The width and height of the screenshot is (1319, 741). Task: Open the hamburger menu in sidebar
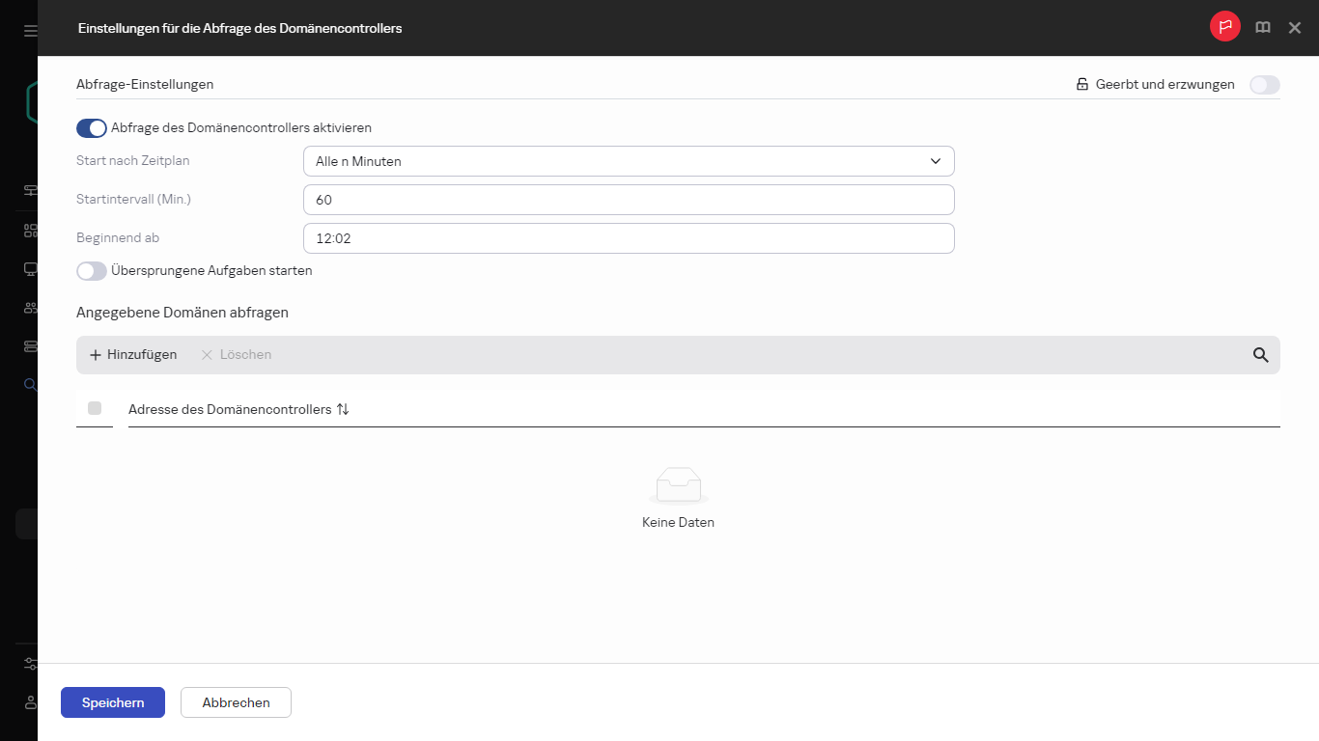click(x=30, y=31)
